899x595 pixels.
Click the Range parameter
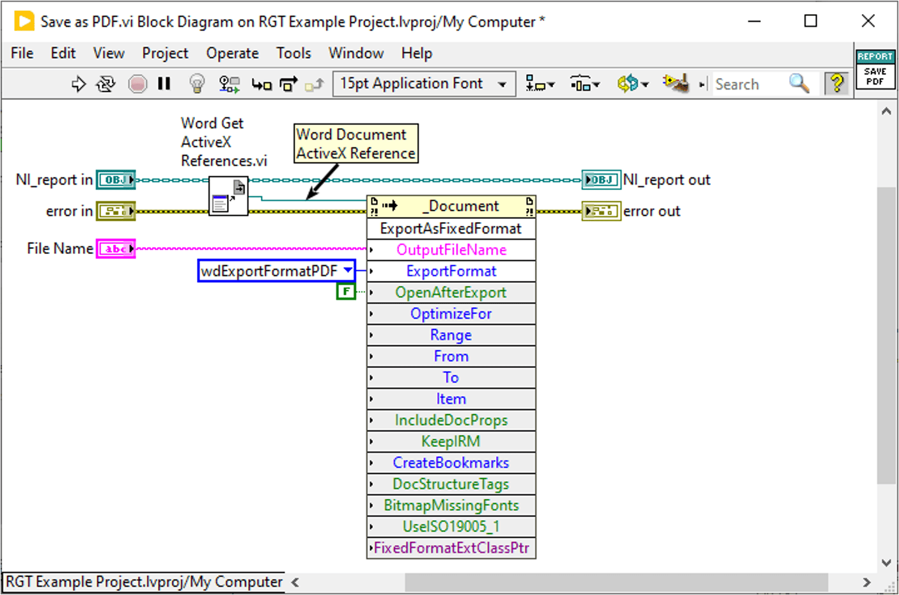451,335
